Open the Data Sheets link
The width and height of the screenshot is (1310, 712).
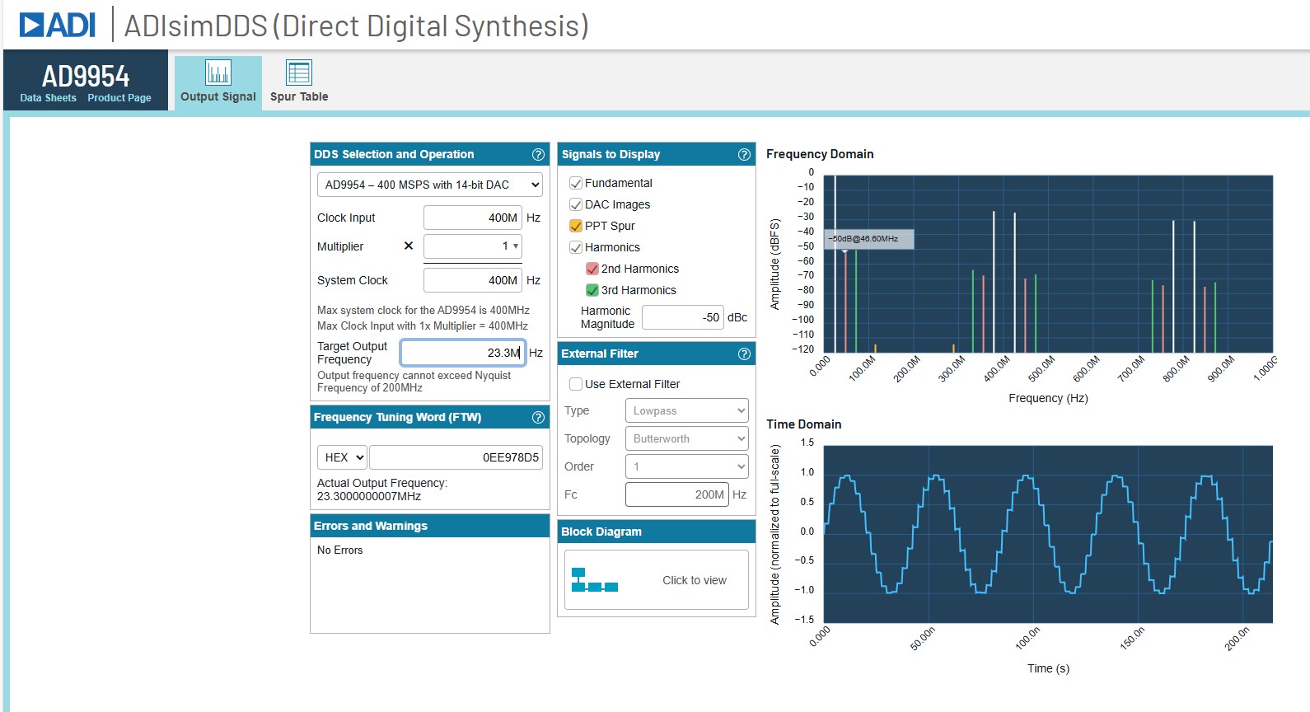click(48, 98)
